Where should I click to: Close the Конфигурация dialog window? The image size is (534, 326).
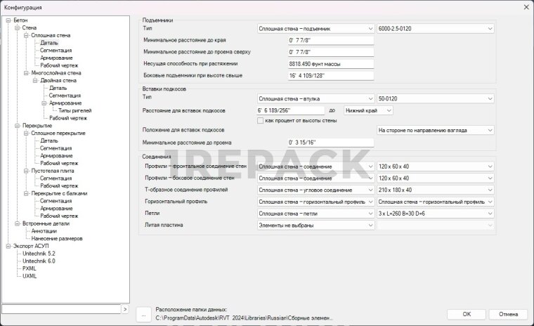(x=523, y=7)
